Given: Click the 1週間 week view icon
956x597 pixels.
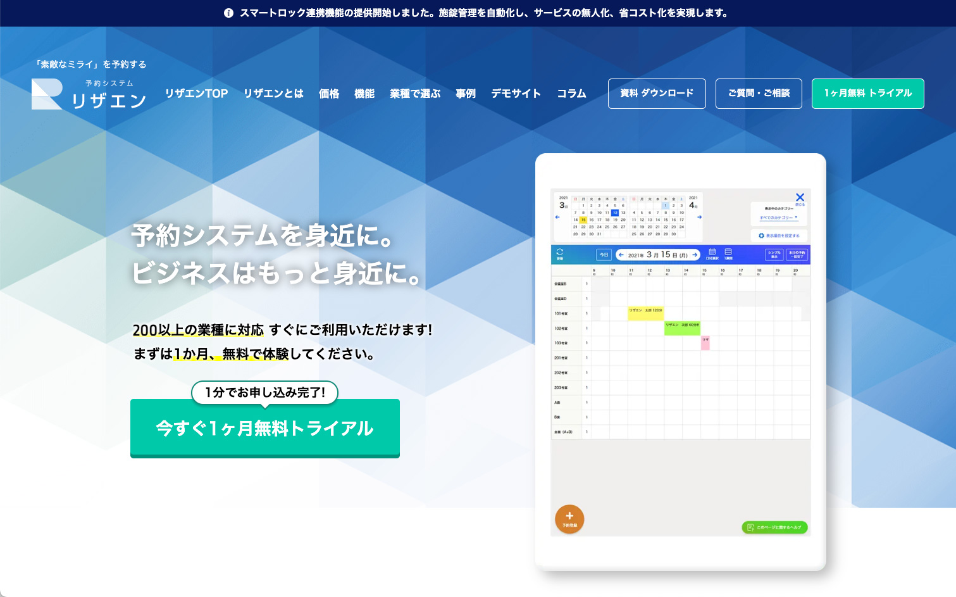Looking at the screenshot, I should pos(728,253).
